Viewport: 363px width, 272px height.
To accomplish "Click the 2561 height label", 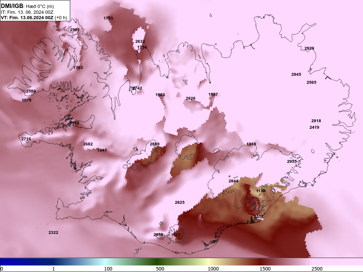I will tap(74, 30).
